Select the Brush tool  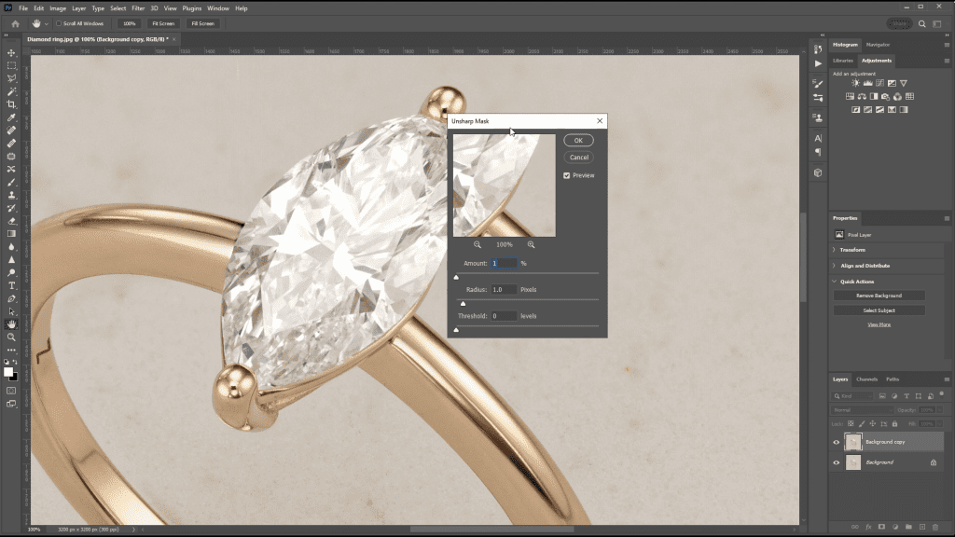(11, 182)
